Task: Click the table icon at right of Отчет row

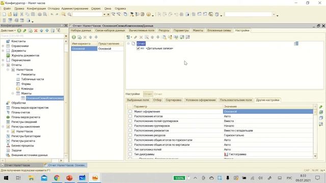Action: [x=296, y=44]
